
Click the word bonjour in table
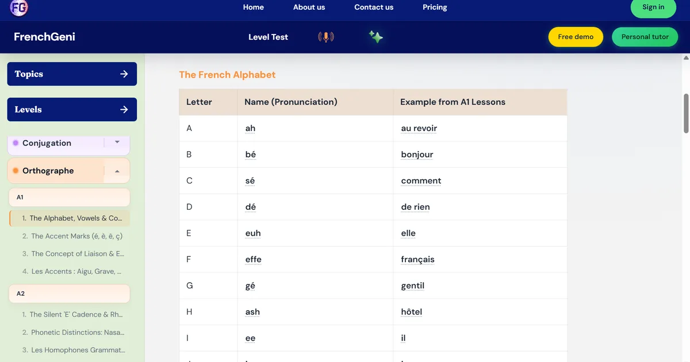(x=417, y=155)
